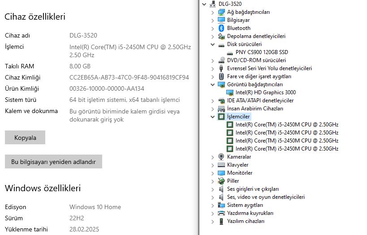Click the Ağ bağdaştırıcıları network icon
Image resolution: width=367 pixels, height=235 pixels.
click(221, 12)
